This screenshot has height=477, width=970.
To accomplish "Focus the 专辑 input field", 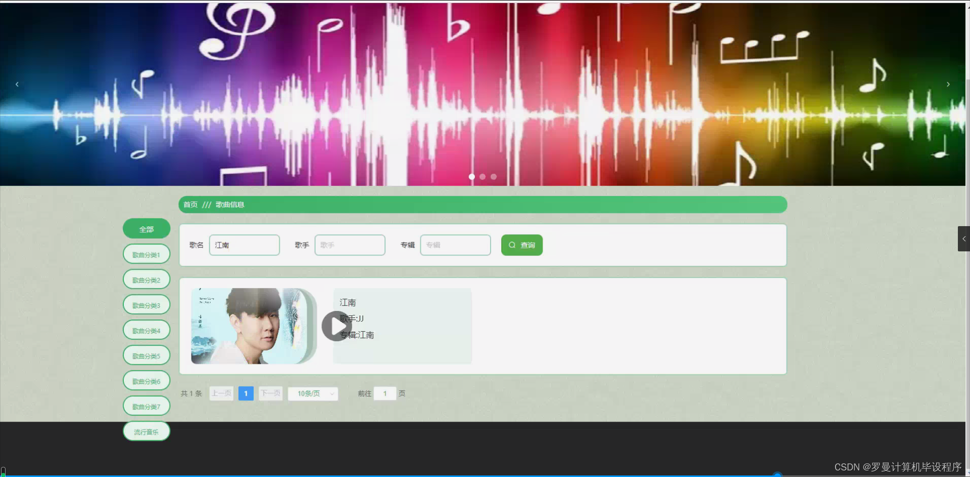I will (455, 245).
